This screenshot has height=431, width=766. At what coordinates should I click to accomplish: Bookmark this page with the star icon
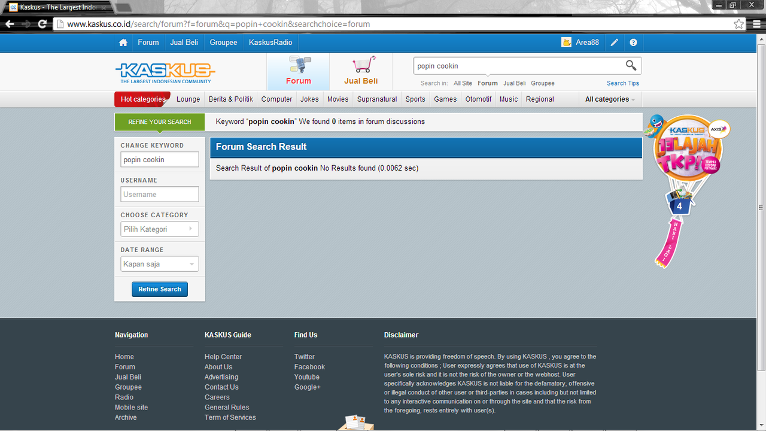[739, 24]
